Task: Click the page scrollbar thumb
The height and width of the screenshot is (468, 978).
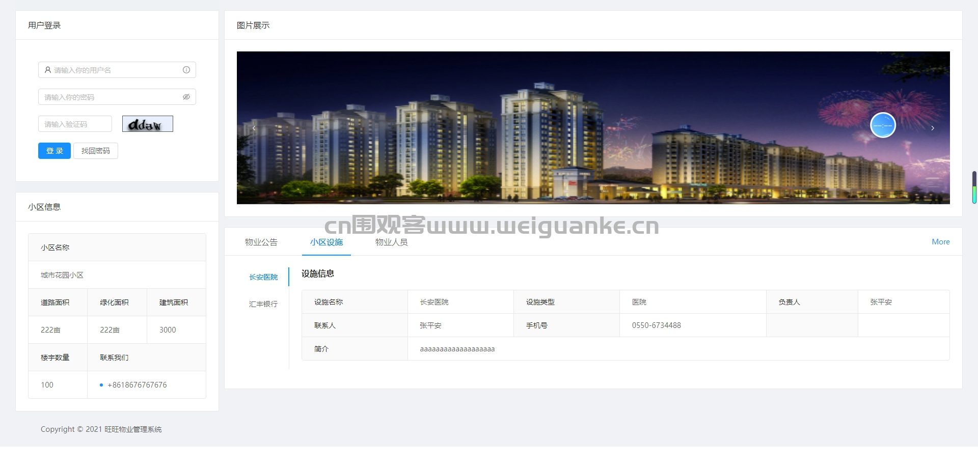Action: point(974,187)
